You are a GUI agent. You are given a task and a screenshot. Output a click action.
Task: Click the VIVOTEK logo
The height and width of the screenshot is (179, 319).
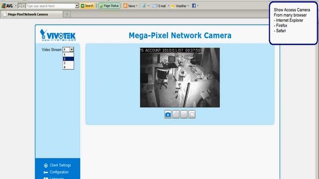coord(58,35)
